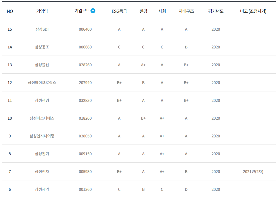The height and width of the screenshot is (199, 278).
Task: Select company code 028260
Action: pyautogui.click(x=85, y=65)
